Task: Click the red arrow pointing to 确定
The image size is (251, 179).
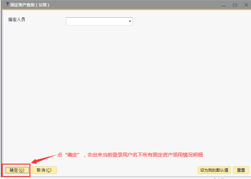Action: [44, 159]
